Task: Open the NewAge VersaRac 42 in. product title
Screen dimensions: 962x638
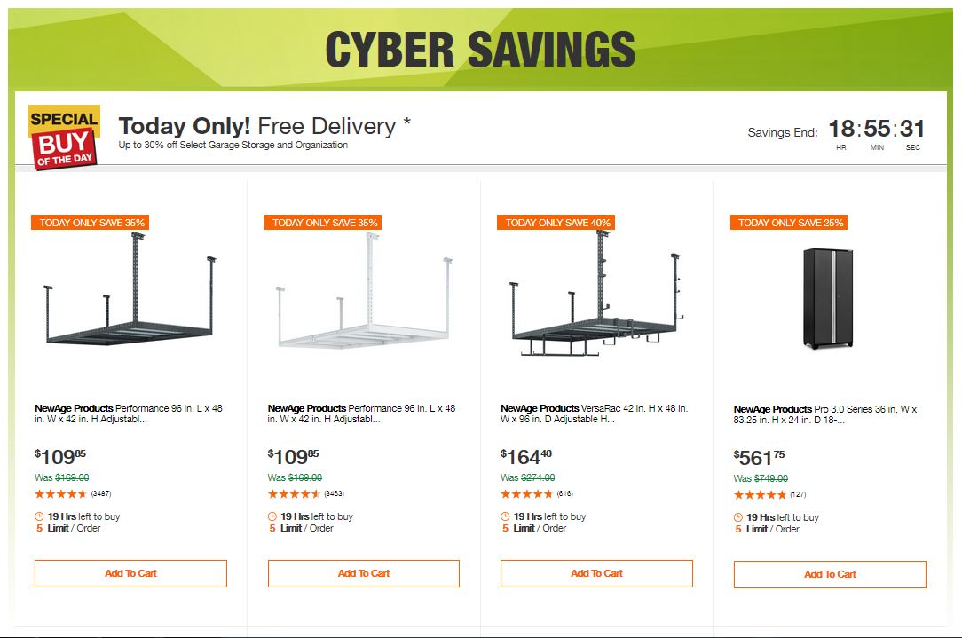Action: tap(594, 414)
